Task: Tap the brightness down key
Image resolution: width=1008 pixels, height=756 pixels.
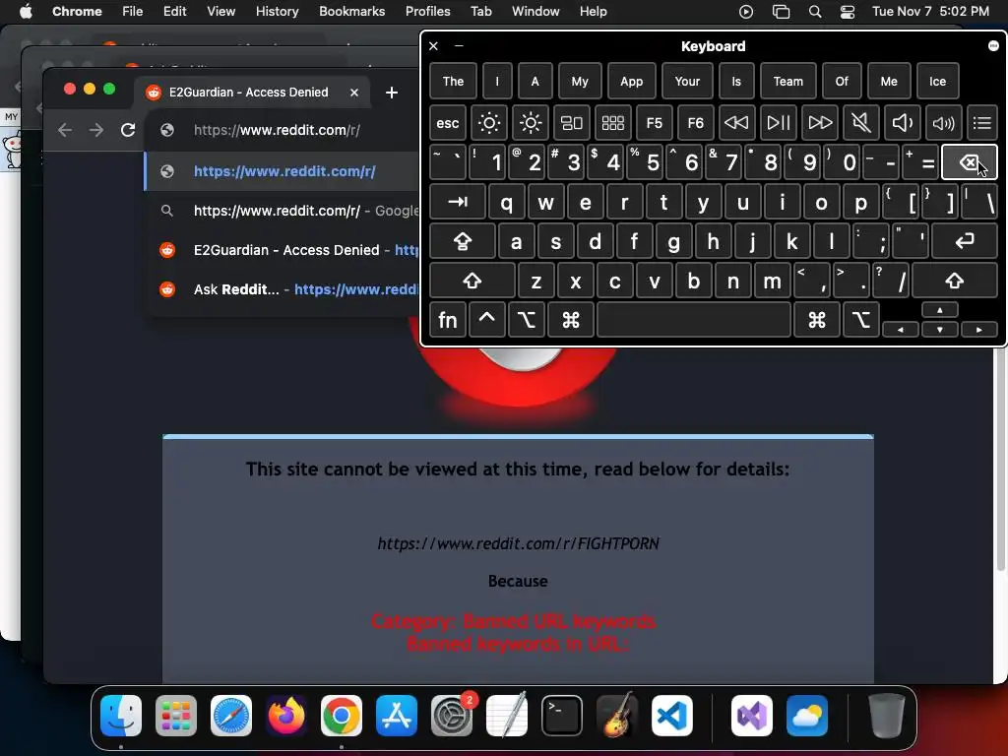Action: (488, 122)
